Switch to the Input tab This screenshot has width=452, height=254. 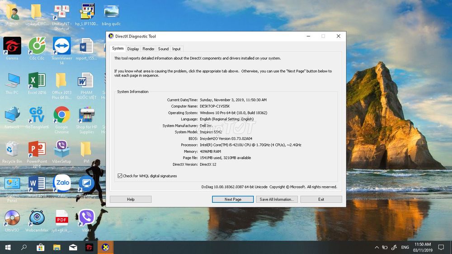[176, 49]
